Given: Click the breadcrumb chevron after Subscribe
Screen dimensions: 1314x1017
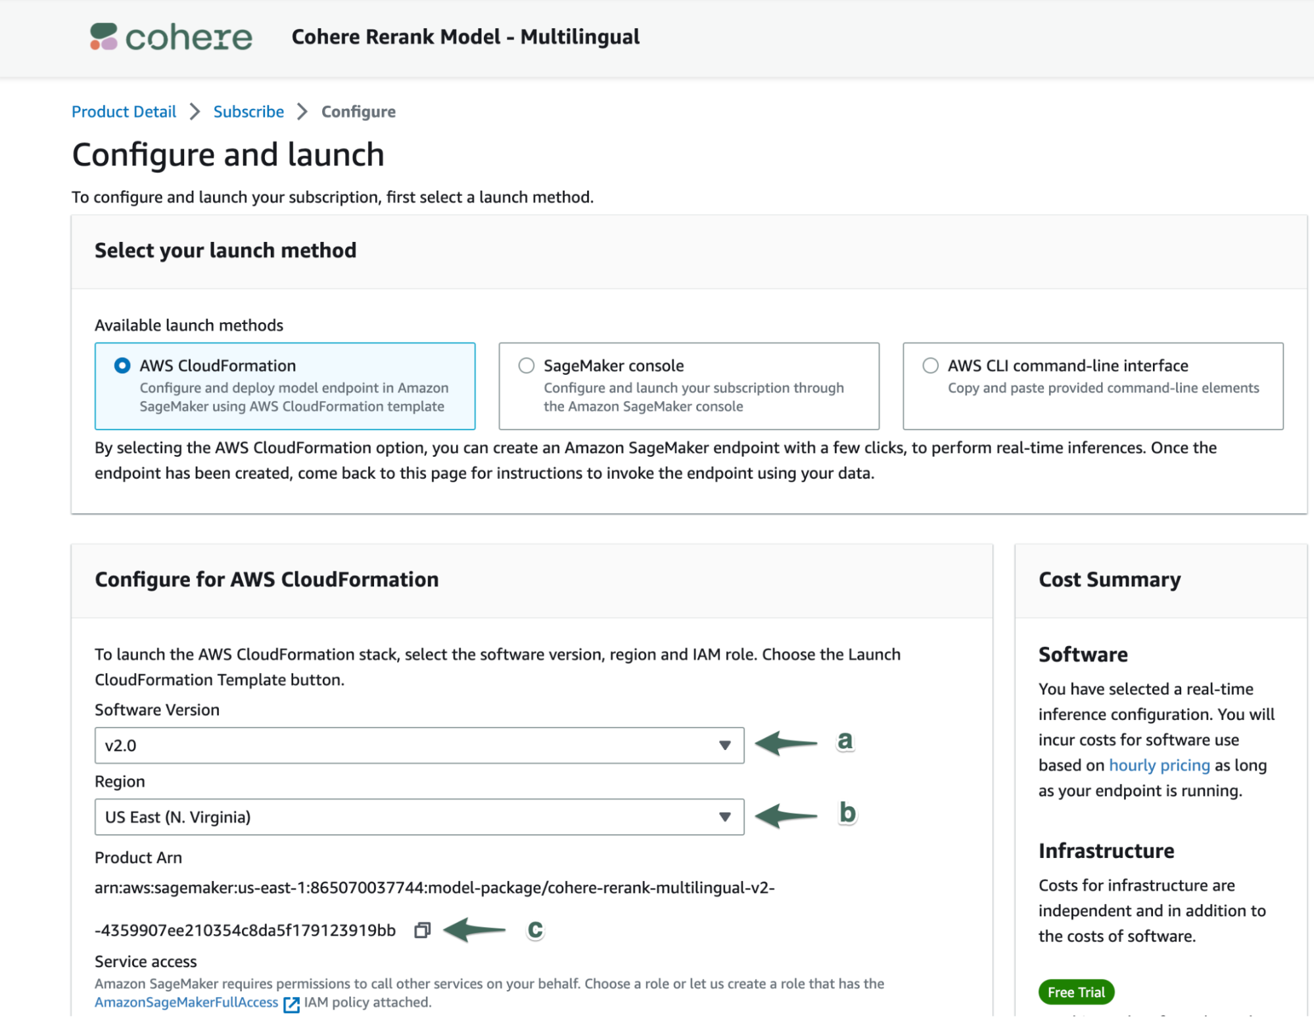Looking at the screenshot, I should 302,112.
